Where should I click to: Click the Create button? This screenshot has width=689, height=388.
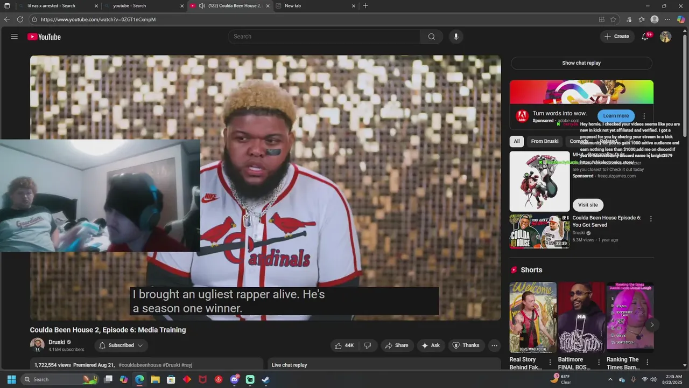617,37
